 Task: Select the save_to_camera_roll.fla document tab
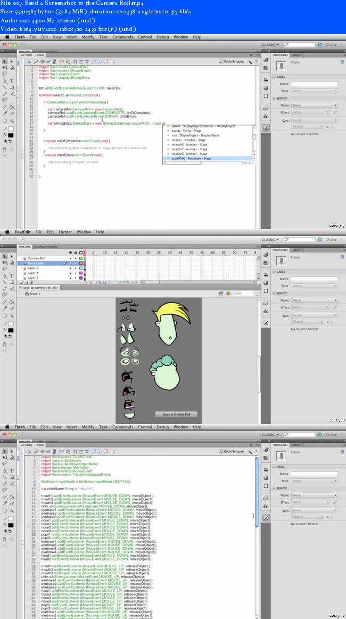tap(39, 288)
